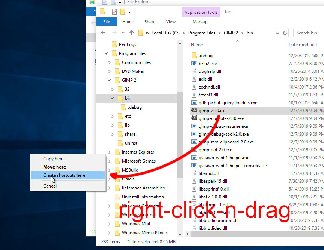Open the blue File tab

click(x=106, y=22)
